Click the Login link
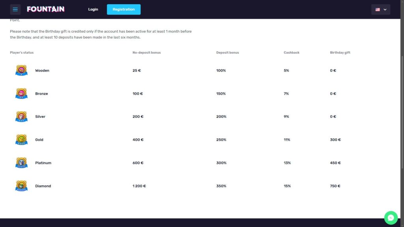Viewport: 404px width, 227px height. pyautogui.click(x=93, y=9)
